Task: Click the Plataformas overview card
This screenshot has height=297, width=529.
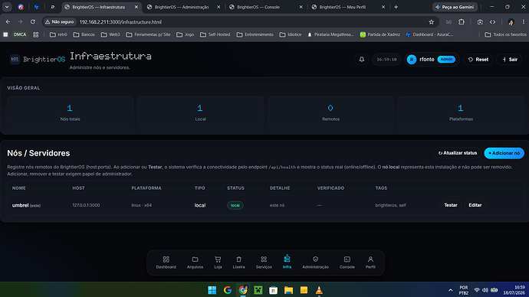Action: 461,112
